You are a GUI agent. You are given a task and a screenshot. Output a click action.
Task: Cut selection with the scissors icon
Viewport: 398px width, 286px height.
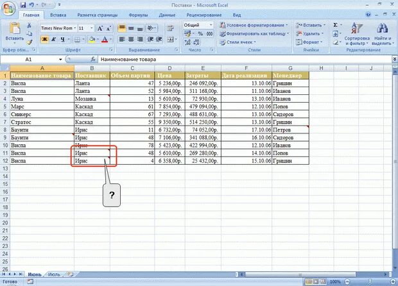29,25
